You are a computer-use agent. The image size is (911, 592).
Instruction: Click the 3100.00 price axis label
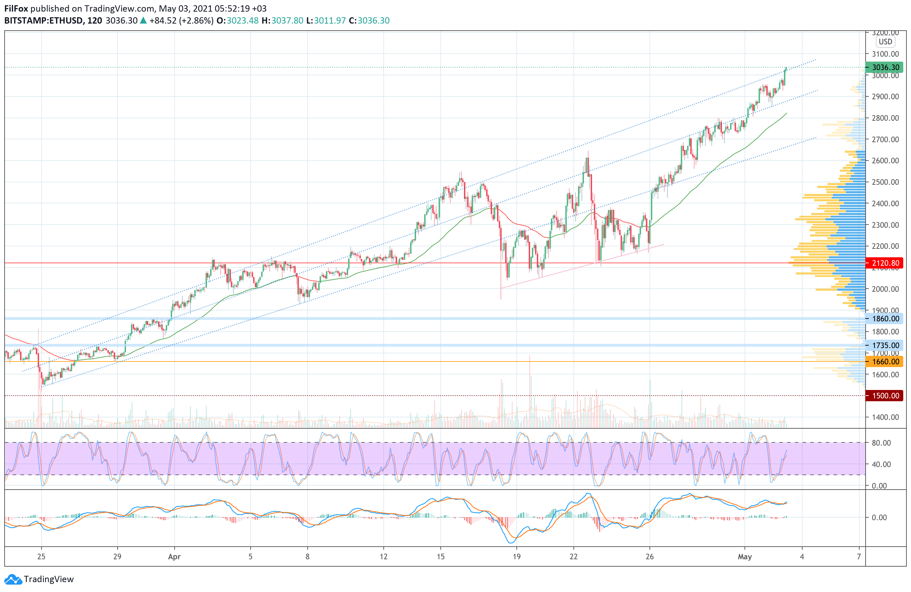click(x=885, y=54)
